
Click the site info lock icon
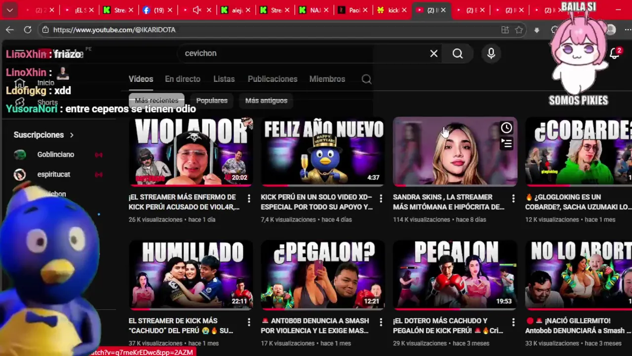click(x=45, y=30)
